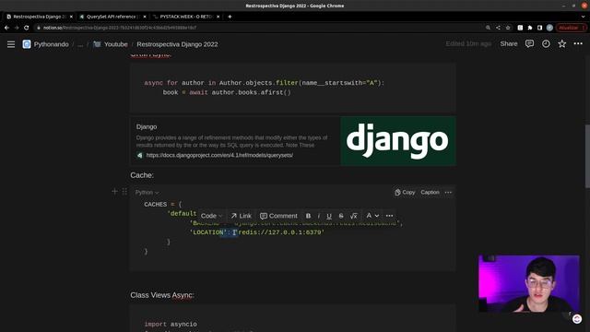The height and width of the screenshot is (332, 590).
Task: Close the PYSTACK WEEK tab
Action: pyautogui.click(x=218, y=17)
